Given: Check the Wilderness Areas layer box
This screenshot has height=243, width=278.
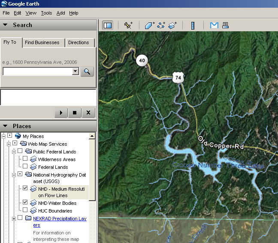Looking at the screenshot, I should click(x=25, y=159).
